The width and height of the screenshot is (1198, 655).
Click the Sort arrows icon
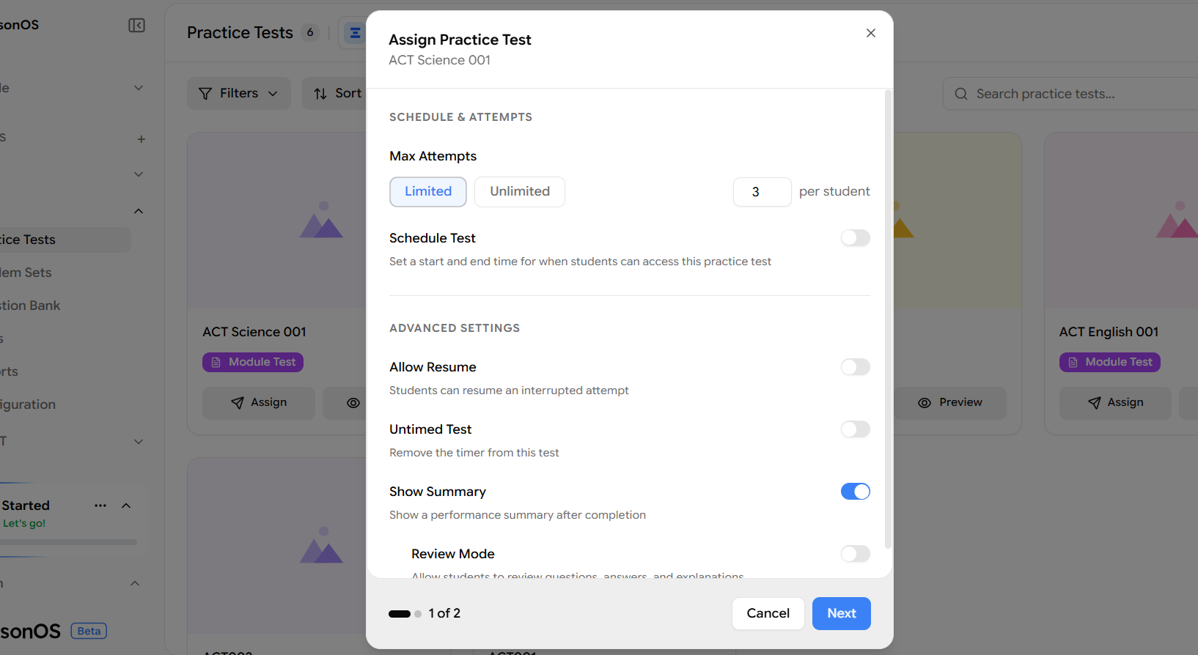320,94
